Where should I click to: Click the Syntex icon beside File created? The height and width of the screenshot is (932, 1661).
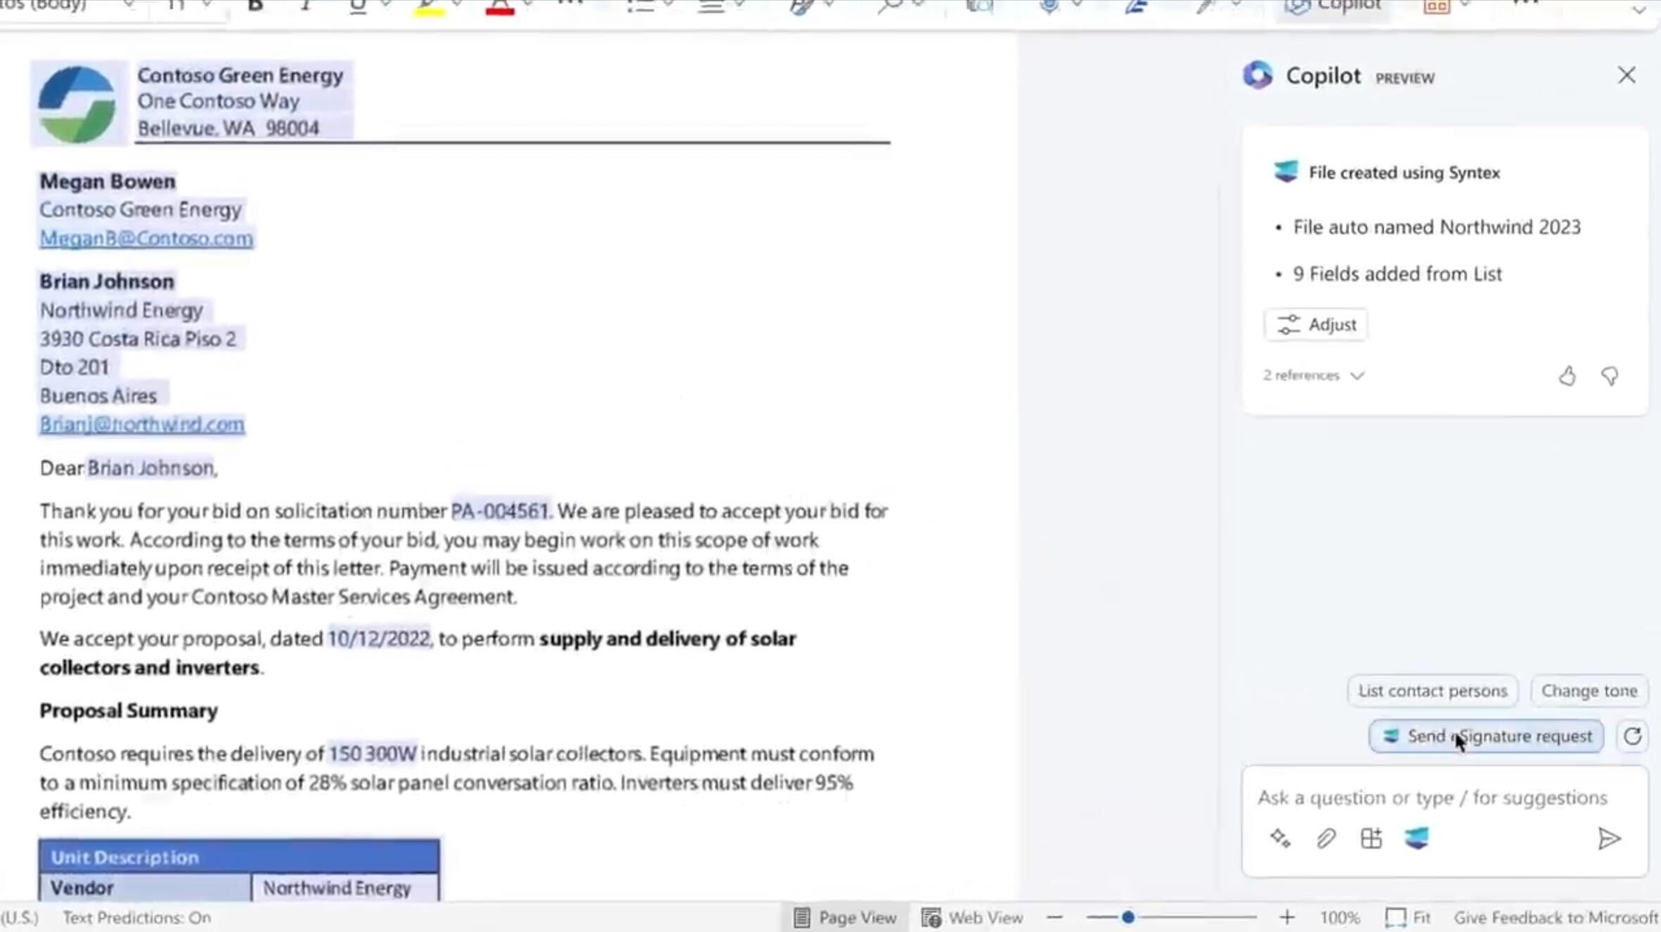1286,172
